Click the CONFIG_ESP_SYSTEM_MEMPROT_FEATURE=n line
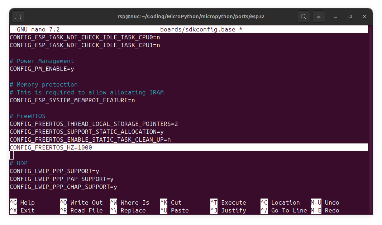382x225 pixels. click(72, 100)
